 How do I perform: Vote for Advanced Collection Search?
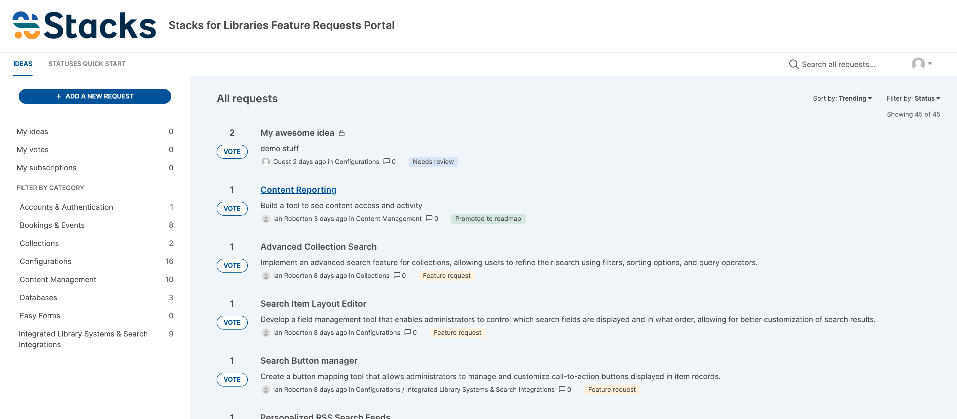232,265
